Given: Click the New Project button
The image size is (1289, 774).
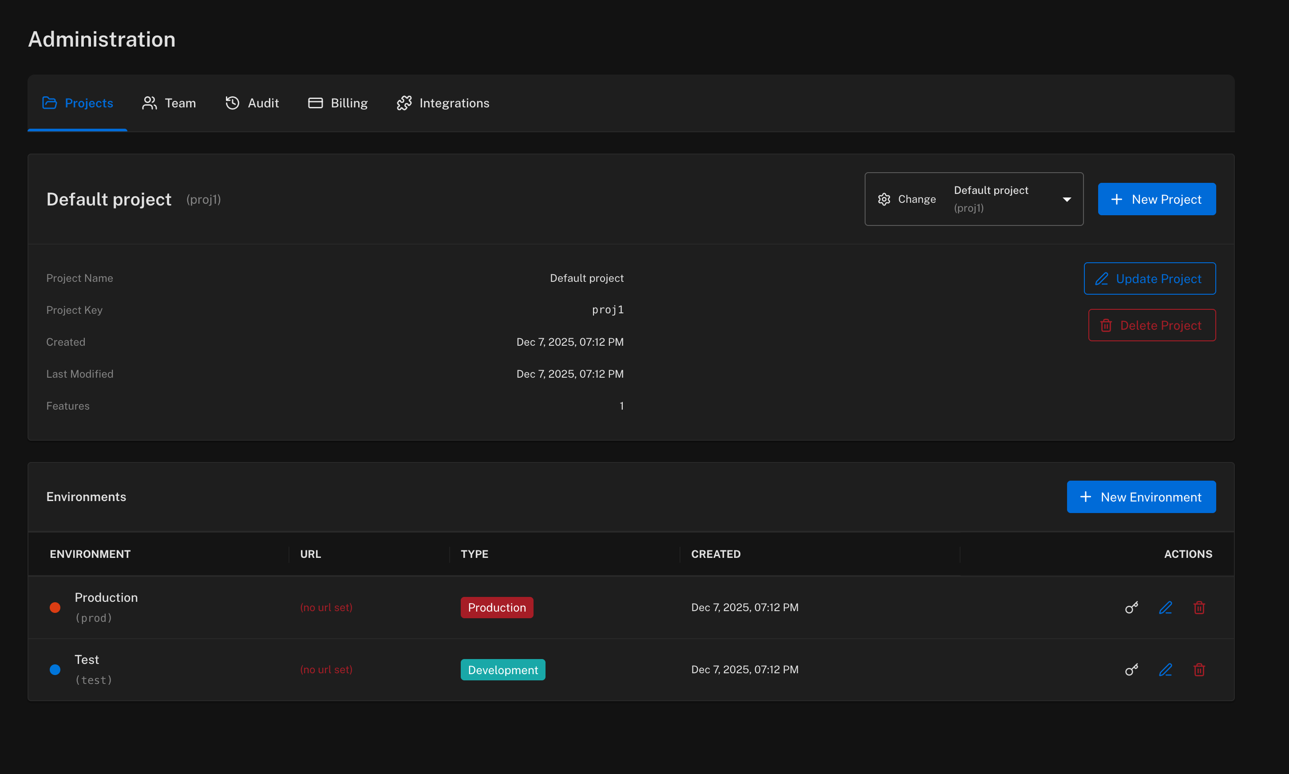Looking at the screenshot, I should [1156, 199].
